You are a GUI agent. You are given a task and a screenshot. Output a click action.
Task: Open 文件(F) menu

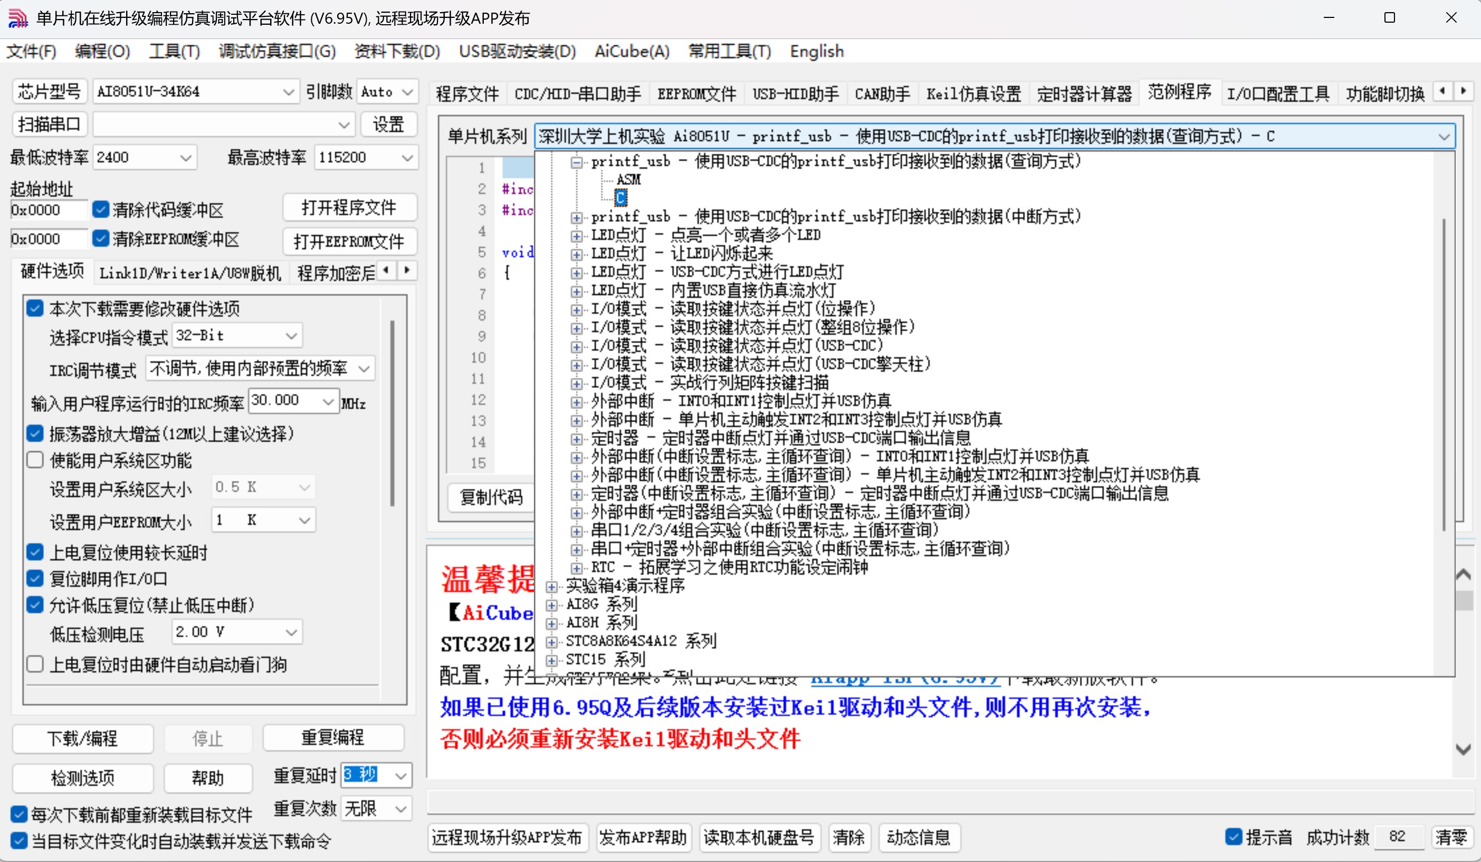point(31,52)
